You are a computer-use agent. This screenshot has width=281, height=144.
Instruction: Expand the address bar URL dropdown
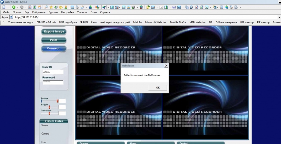[279, 17]
